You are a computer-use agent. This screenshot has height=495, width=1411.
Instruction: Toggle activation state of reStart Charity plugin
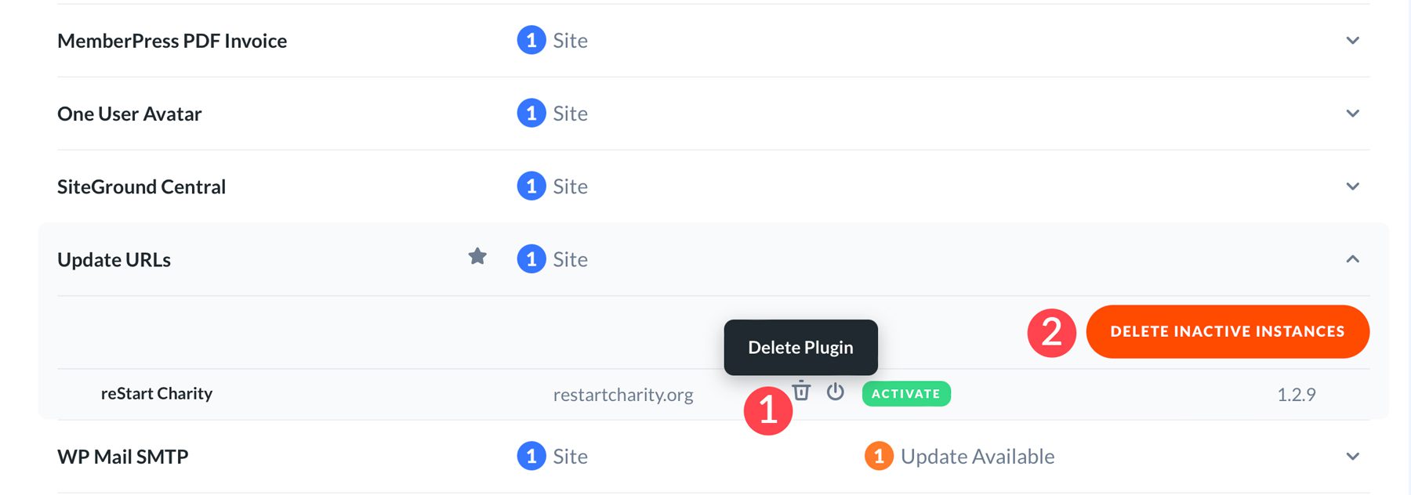coord(835,392)
